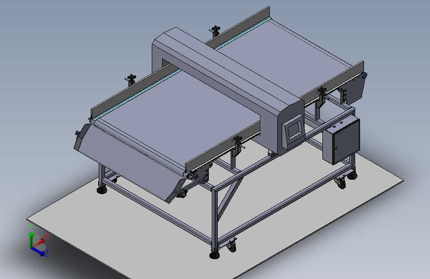Select the blue knob at the conveyor end
430x279 pixels.
click(364, 75)
